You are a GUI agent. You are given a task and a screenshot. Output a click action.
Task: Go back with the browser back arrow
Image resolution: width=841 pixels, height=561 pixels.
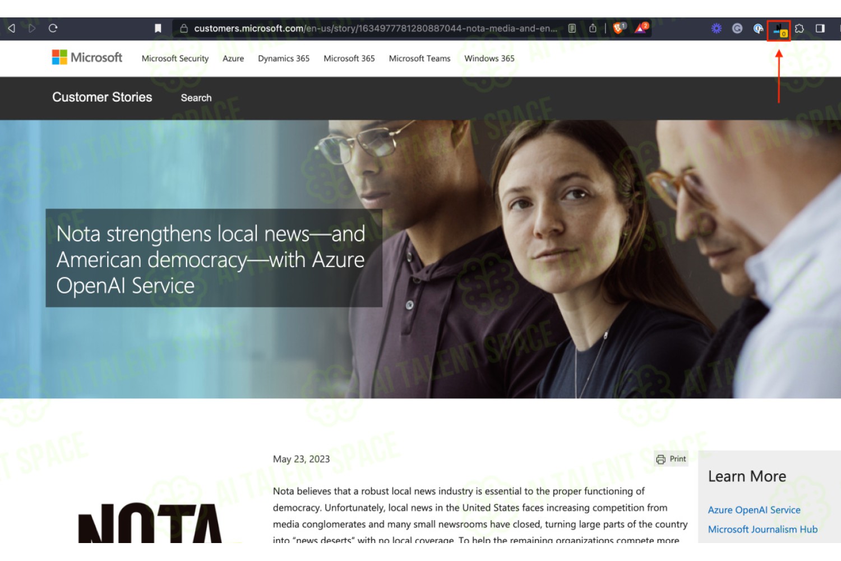point(11,28)
